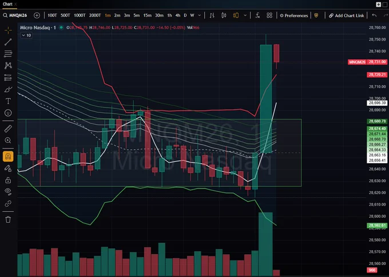Open the fx indicators menu
The width and height of the screenshot is (389, 277).
click(x=257, y=15)
